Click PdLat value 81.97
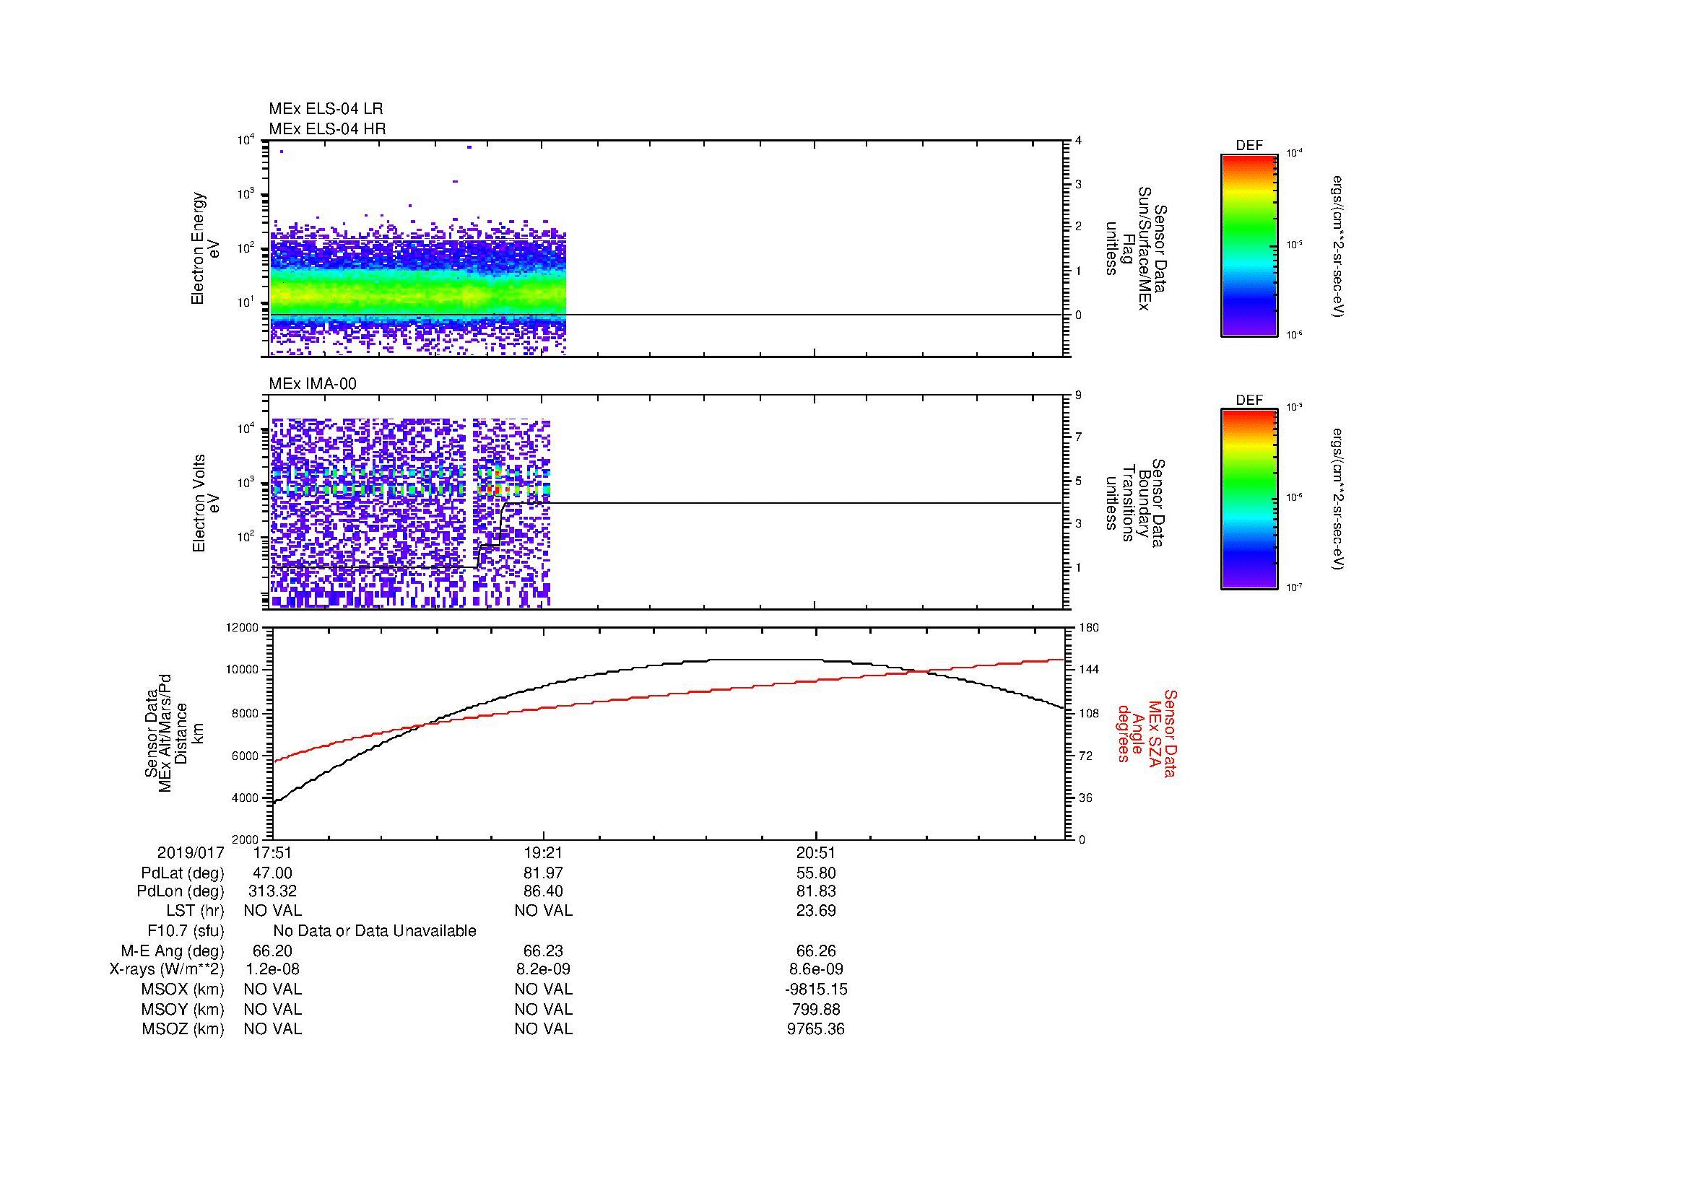Image resolution: width=1689 pixels, height=1193 pixels. pyautogui.click(x=544, y=873)
